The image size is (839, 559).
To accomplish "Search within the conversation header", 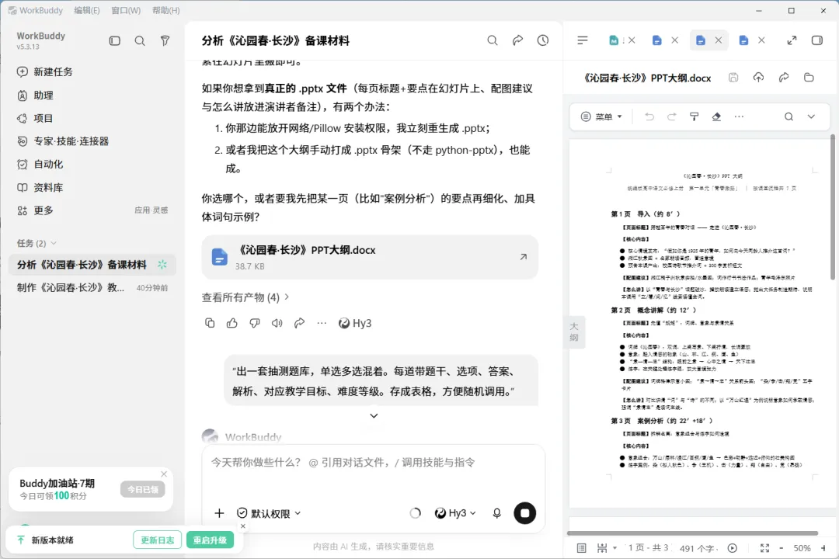I will coord(493,40).
